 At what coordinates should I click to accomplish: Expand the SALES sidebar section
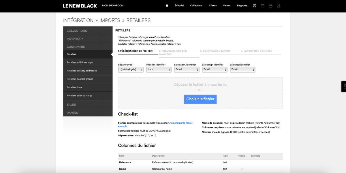88,105
